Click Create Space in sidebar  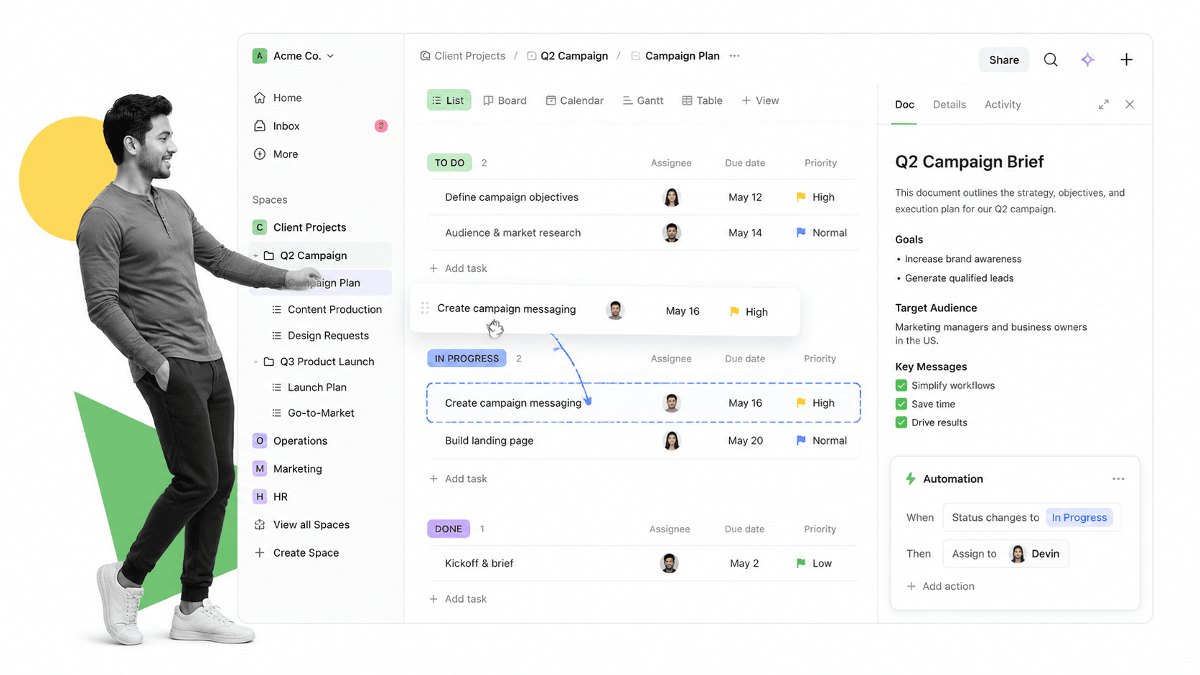296,552
